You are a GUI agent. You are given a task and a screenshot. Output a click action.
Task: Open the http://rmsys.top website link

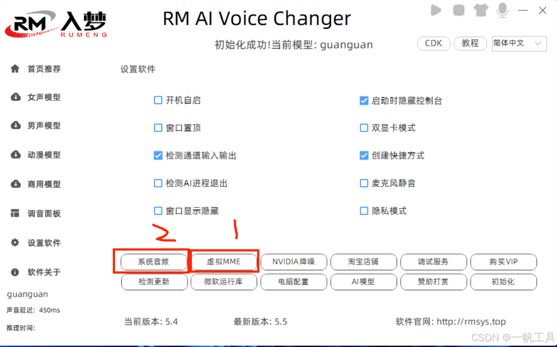[471, 322]
